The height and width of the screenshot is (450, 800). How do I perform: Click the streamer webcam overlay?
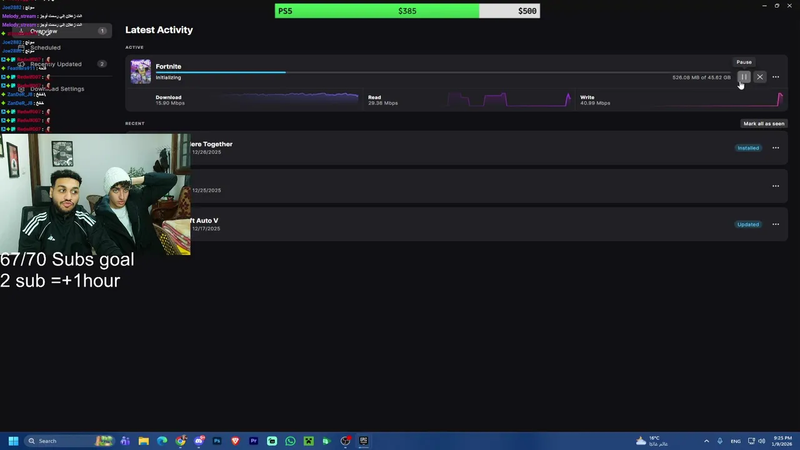point(95,194)
